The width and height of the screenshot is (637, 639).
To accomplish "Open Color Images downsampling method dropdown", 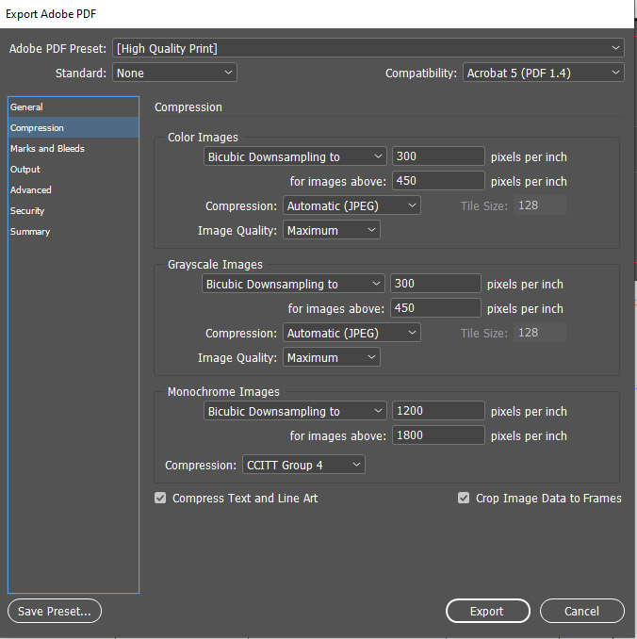I will pos(295,156).
